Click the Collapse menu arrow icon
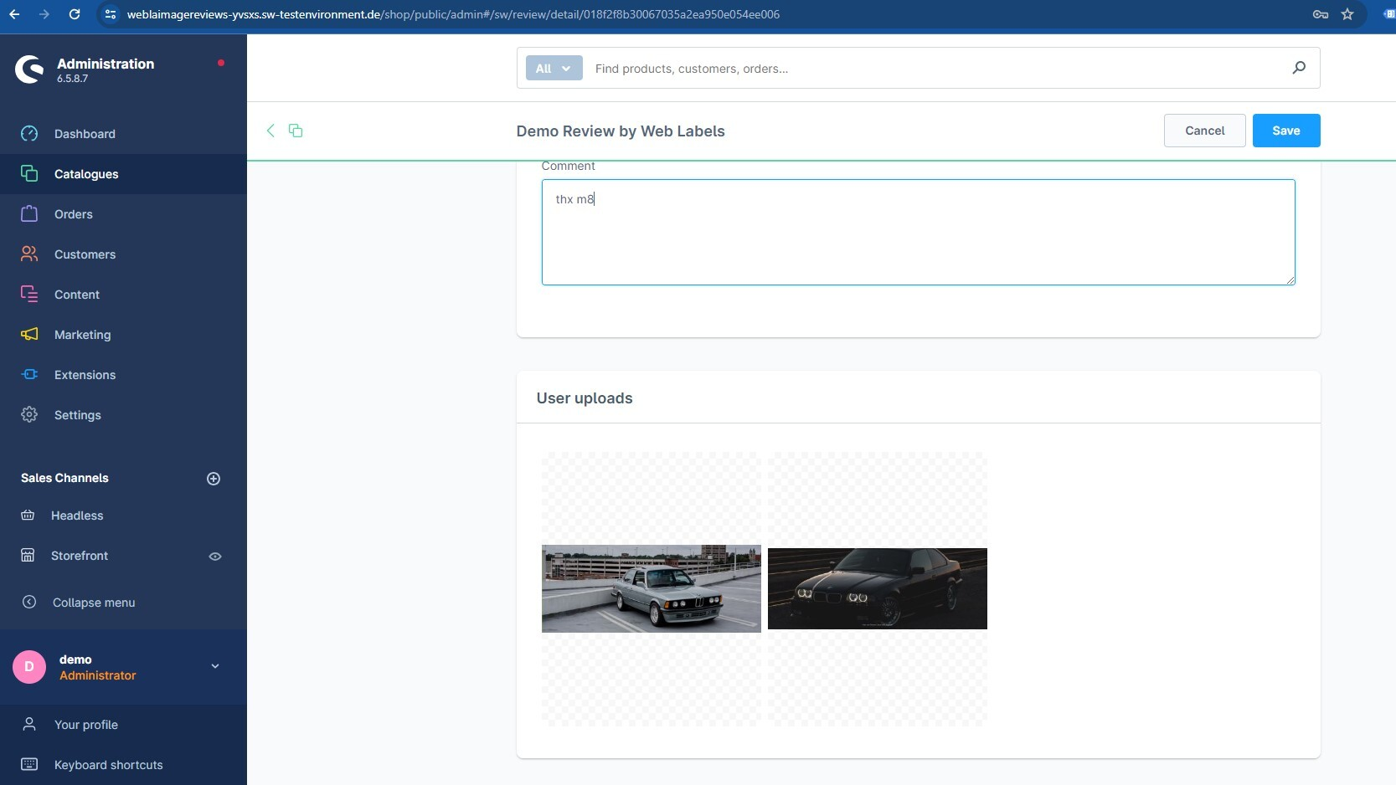Image resolution: width=1396 pixels, height=785 pixels. 29,603
